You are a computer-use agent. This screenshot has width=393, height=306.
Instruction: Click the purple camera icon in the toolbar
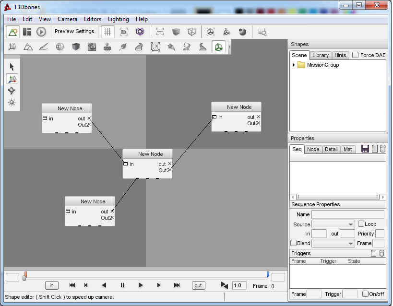point(140,32)
